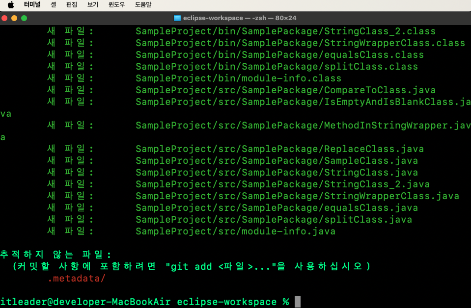Click the splitClass.java path line

click(x=274, y=219)
